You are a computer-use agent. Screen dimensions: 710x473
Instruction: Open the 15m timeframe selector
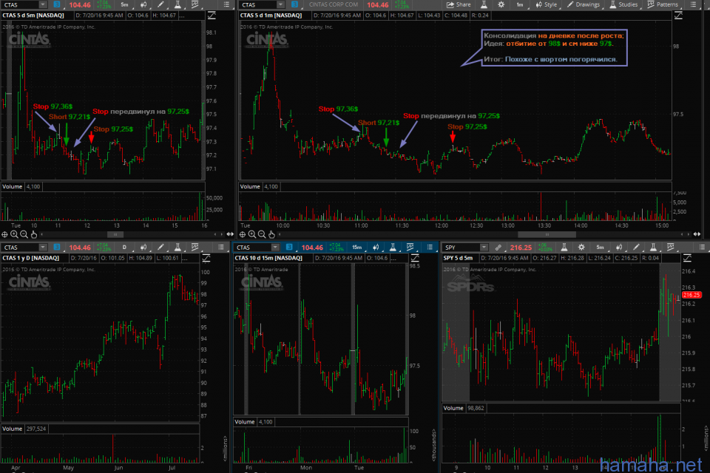click(x=357, y=248)
